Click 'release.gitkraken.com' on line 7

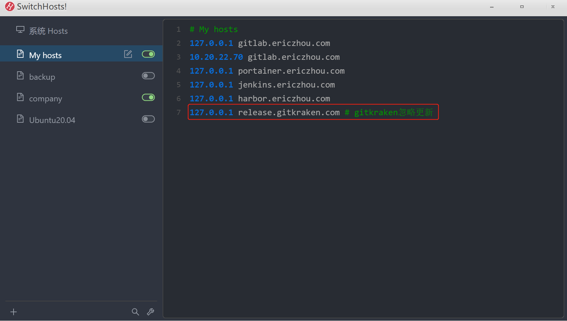tap(289, 113)
